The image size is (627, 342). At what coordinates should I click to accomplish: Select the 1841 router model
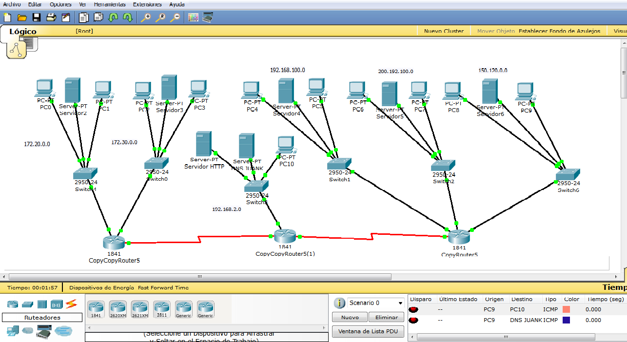pyautogui.click(x=96, y=309)
